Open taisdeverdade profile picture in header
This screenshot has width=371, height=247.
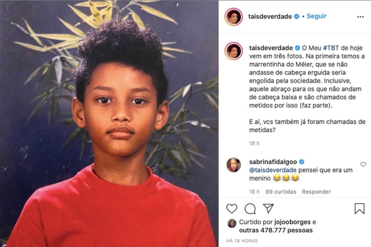coord(234,17)
